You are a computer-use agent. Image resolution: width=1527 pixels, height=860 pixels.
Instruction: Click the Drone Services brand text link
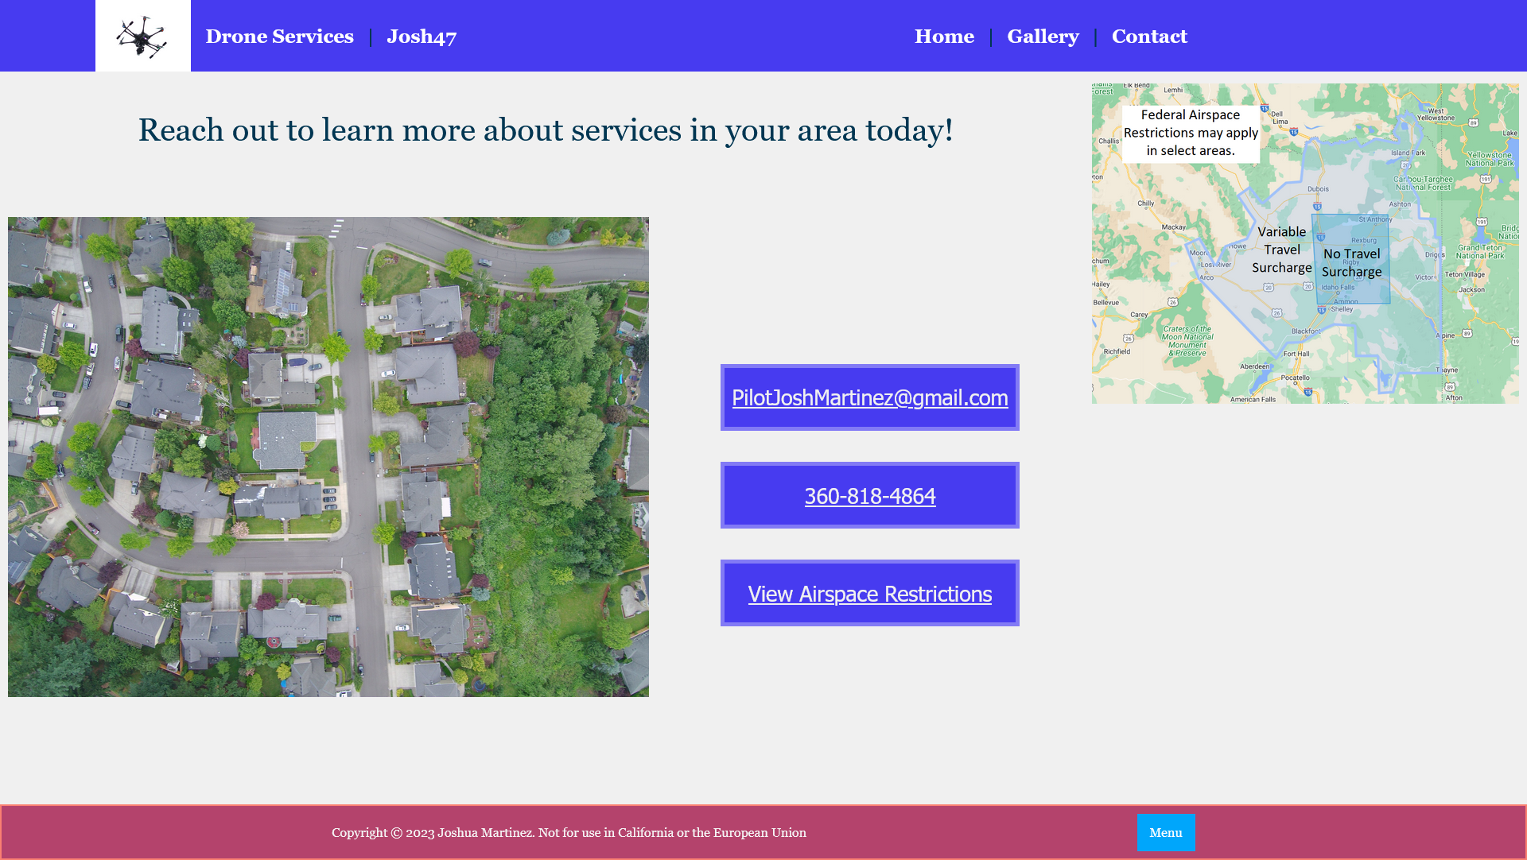coord(279,36)
